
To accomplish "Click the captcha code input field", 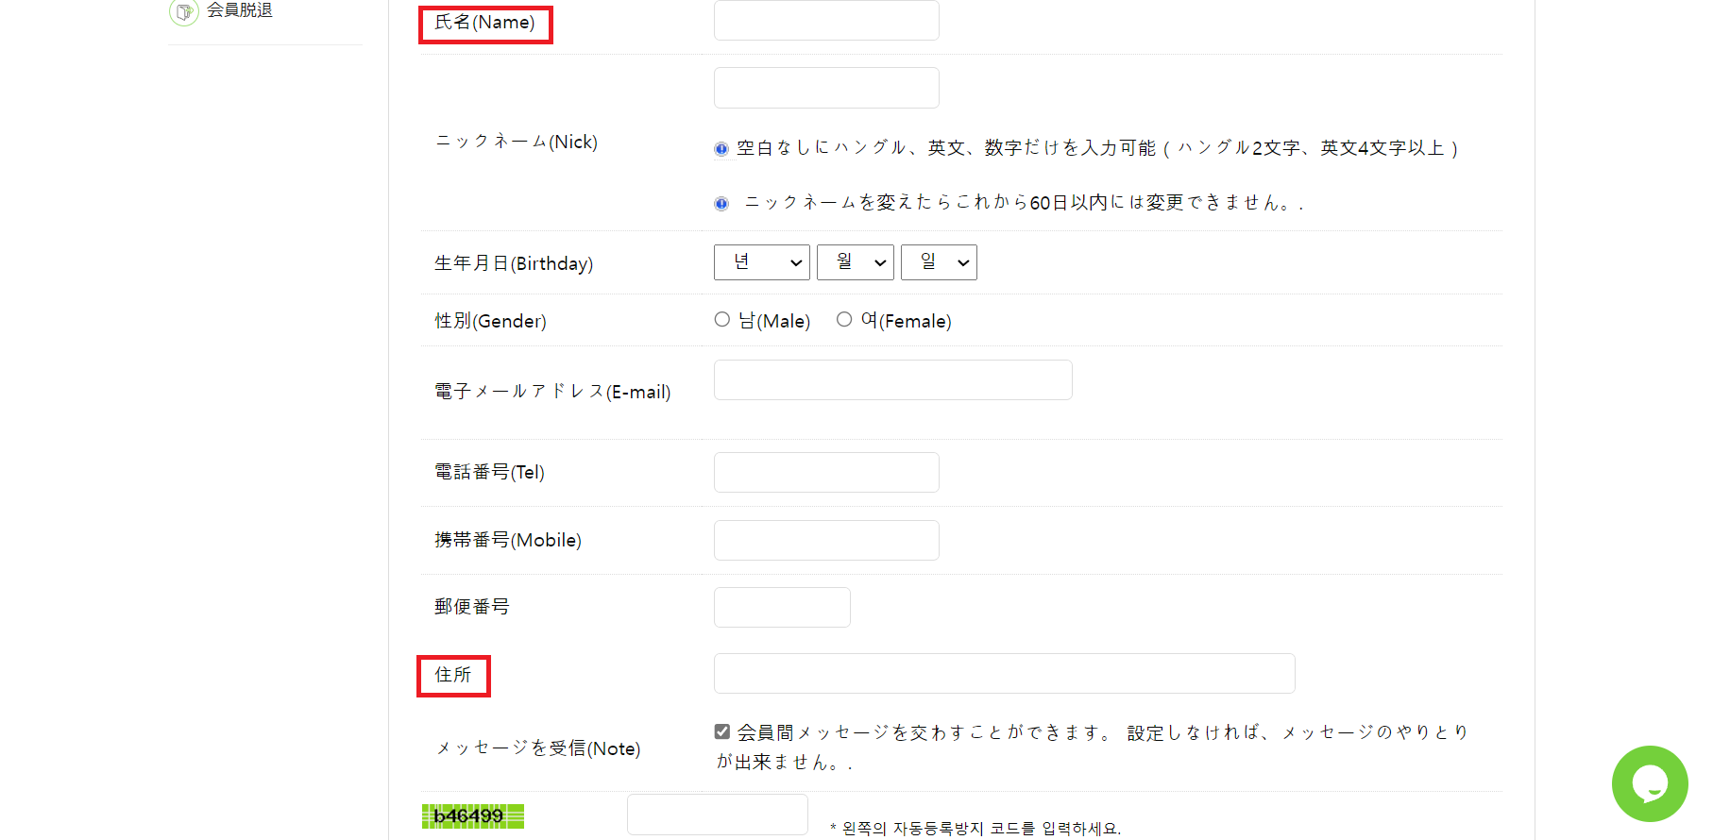I will [x=718, y=815].
